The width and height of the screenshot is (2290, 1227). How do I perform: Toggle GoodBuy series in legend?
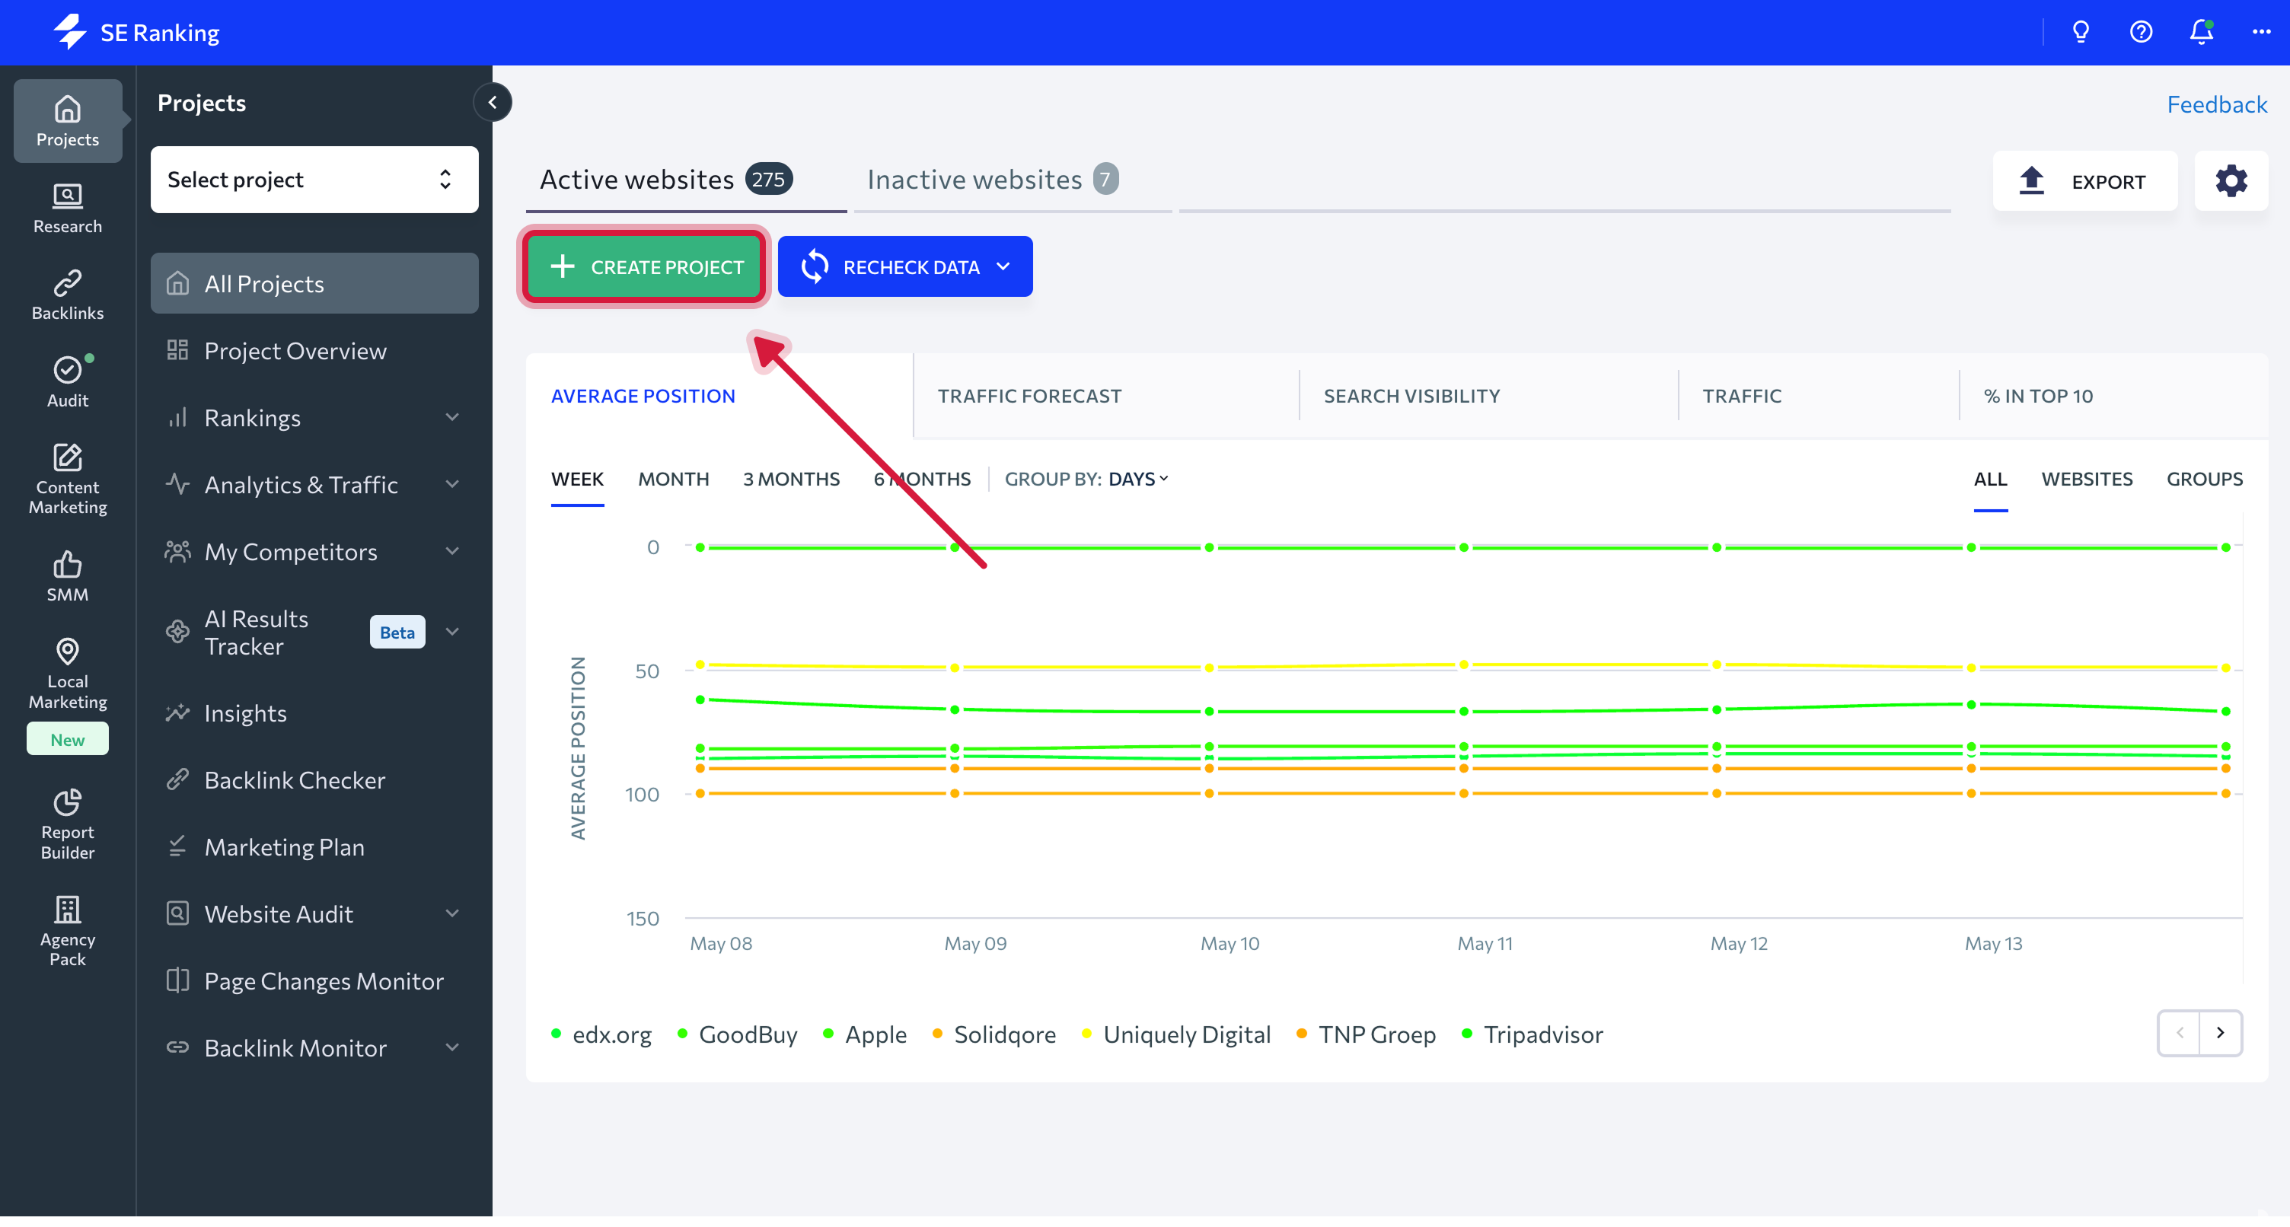[737, 1034]
